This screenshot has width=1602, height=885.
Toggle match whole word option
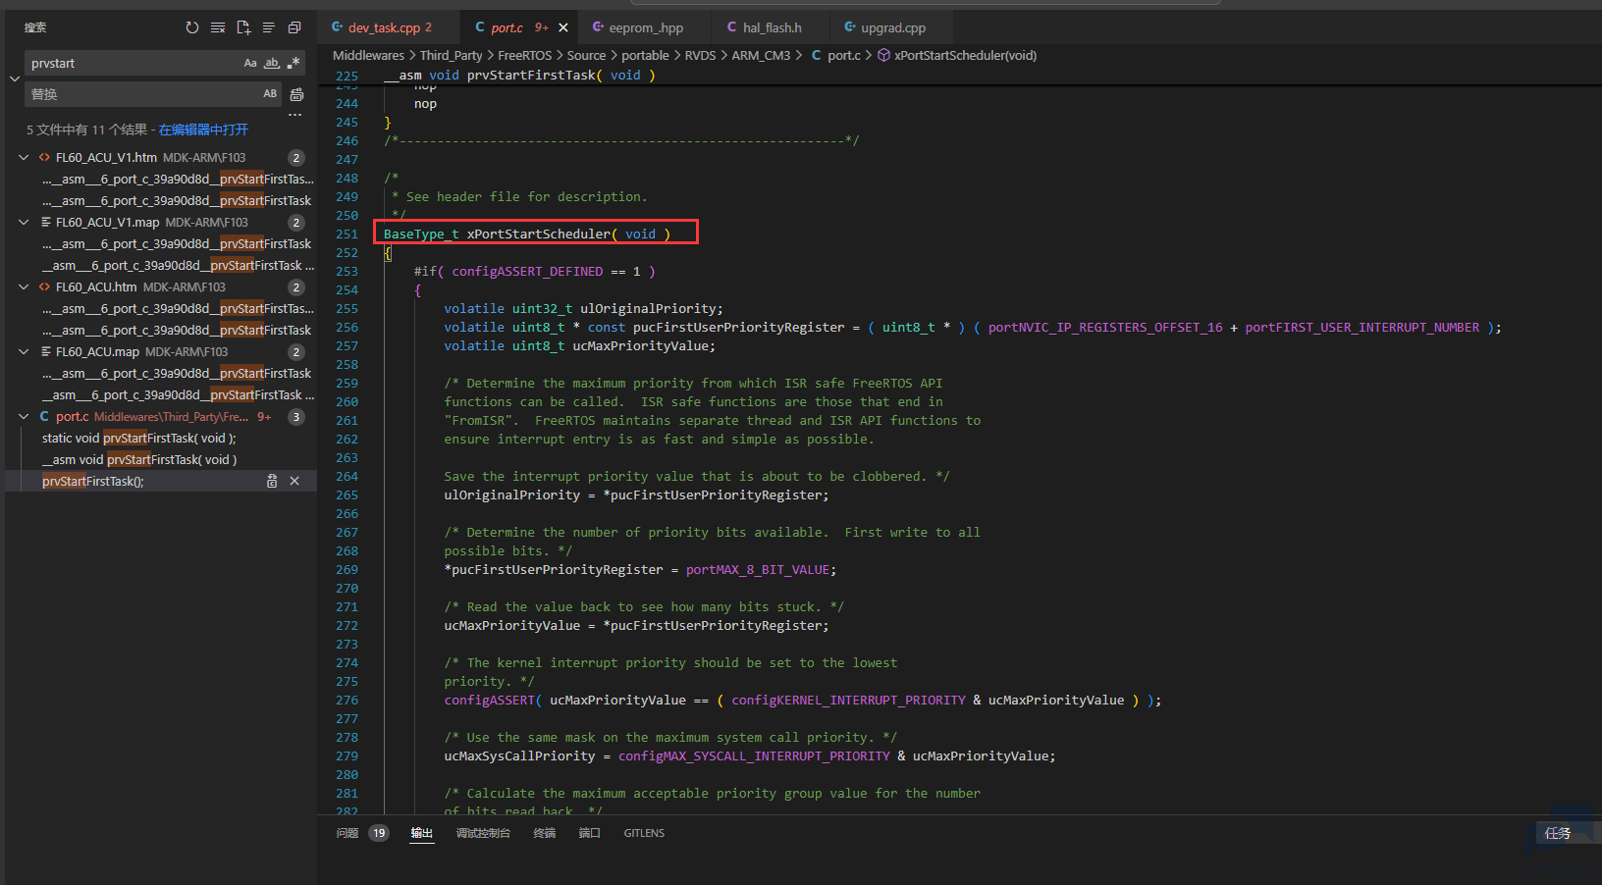pos(272,63)
